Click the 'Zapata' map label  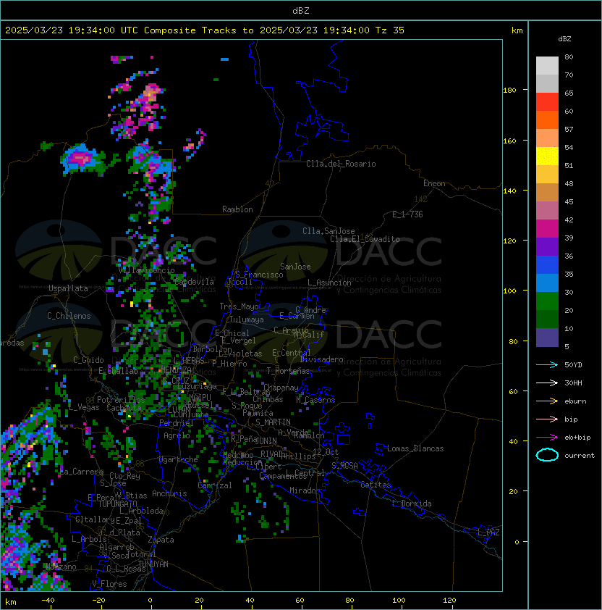pyautogui.click(x=161, y=540)
